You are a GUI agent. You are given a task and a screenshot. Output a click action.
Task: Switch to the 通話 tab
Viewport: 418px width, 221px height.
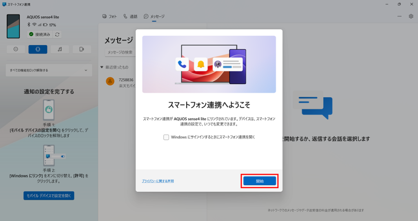(x=130, y=16)
